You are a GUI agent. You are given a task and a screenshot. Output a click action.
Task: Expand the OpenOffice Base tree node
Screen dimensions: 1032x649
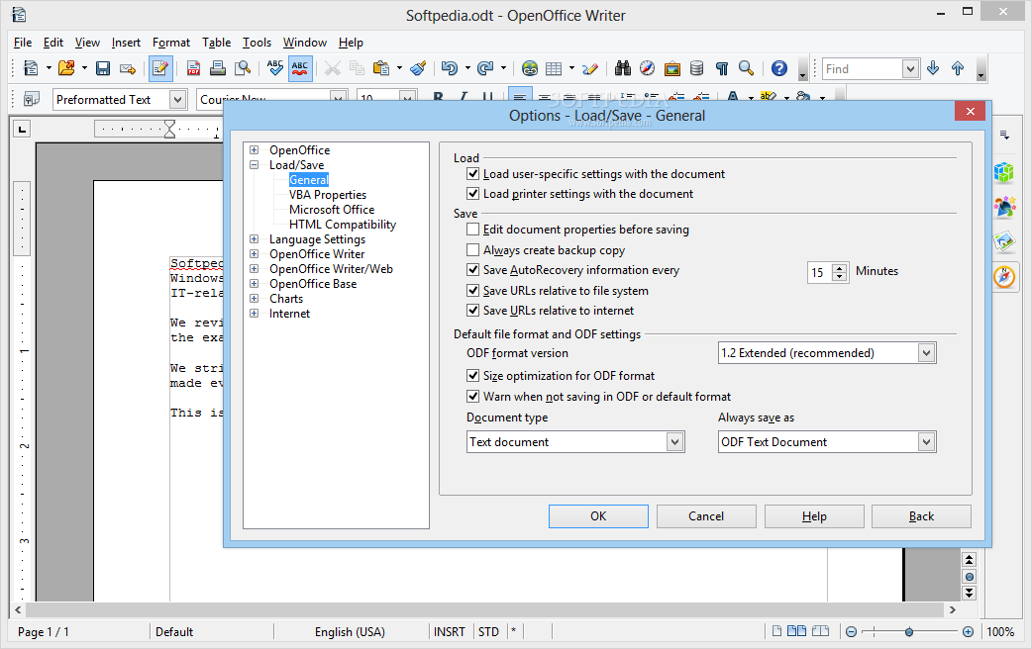255,283
